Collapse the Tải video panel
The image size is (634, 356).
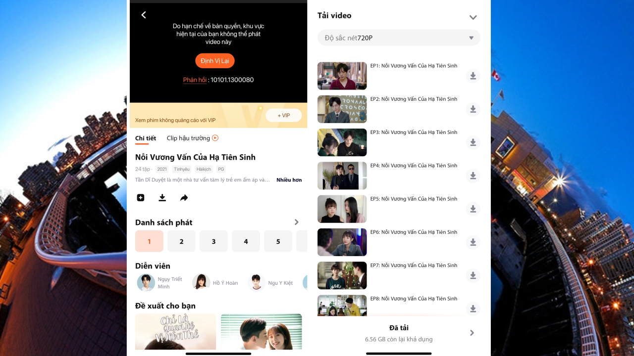point(473,16)
